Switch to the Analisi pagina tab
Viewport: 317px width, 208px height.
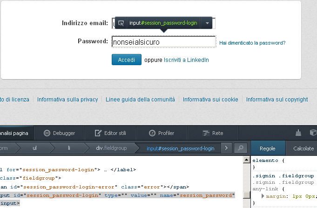pos(17,133)
